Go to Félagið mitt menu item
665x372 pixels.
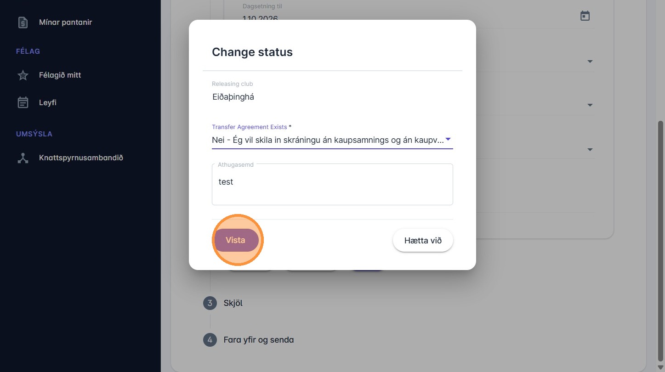(x=60, y=75)
